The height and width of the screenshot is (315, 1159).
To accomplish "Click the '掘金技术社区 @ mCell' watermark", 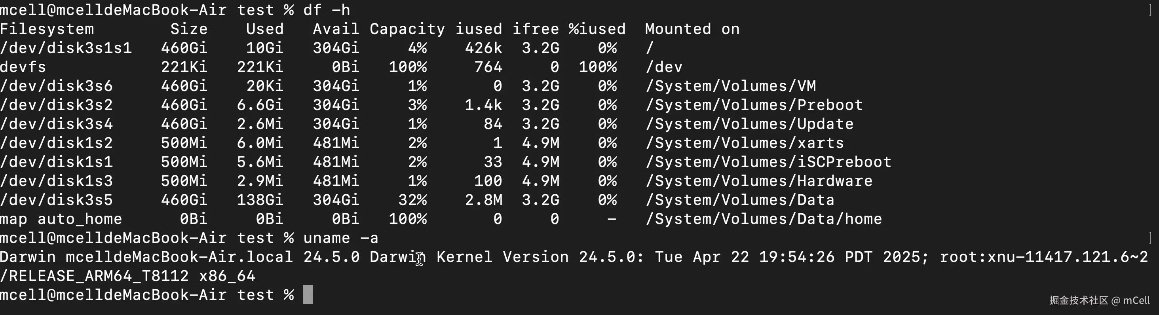I will pyautogui.click(x=1100, y=300).
